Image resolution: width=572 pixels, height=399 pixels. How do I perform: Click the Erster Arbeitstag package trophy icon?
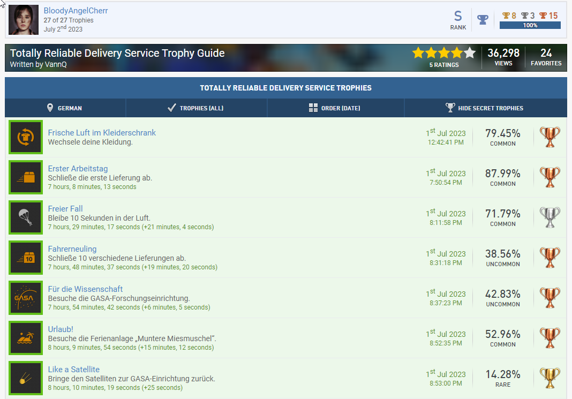point(25,177)
